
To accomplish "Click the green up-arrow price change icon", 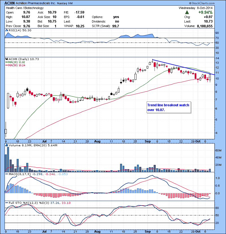I will pos(187,13).
